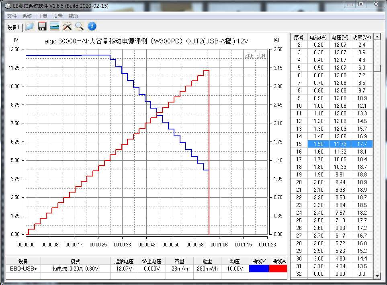The width and height of the screenshot is (387, 285).
Task: Click the 容量 header in bottom table
Action: pyautogui.click(x=180, y=261)
